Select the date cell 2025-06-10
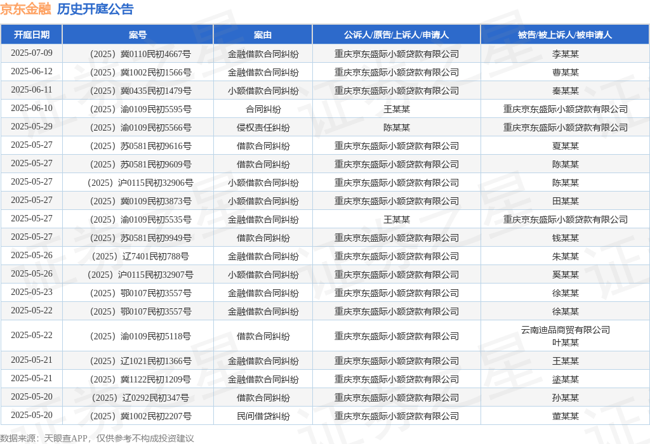 [32, 108]
